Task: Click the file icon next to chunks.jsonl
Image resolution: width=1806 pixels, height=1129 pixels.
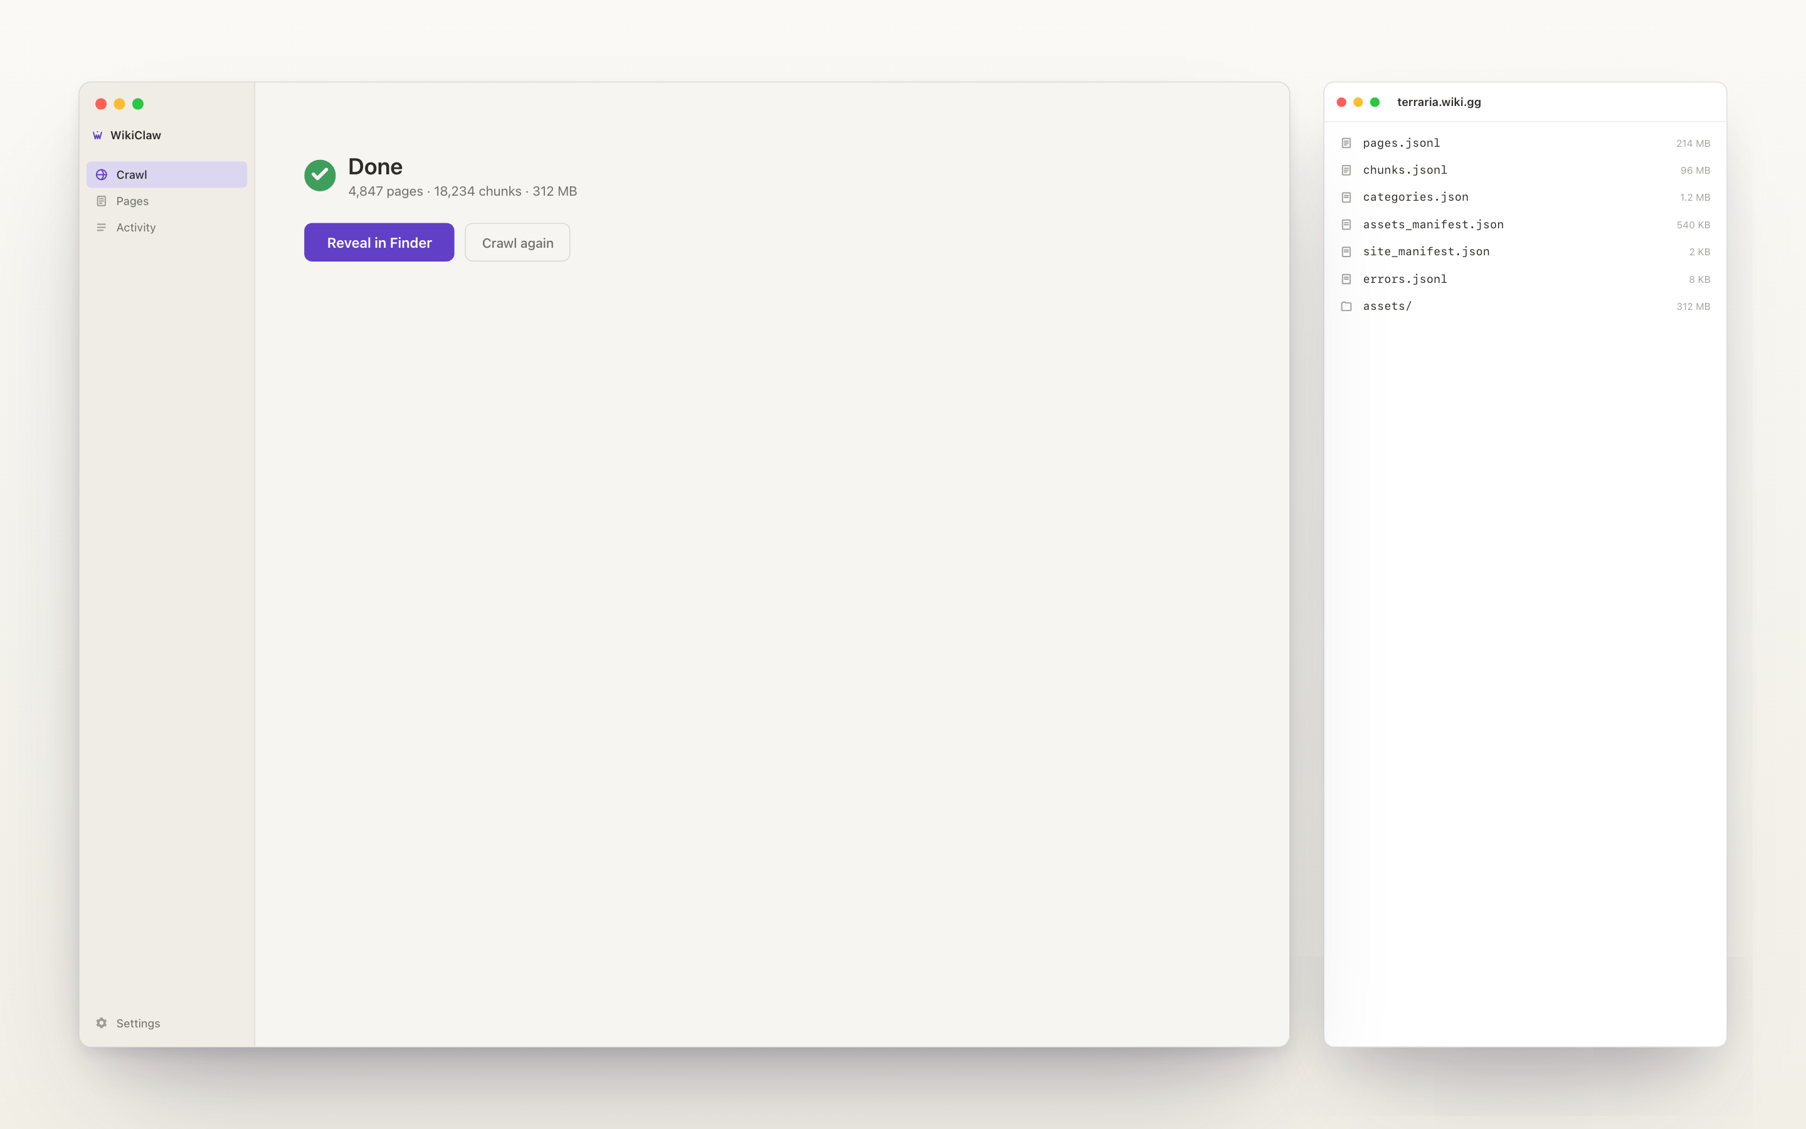Action: tap(1346, 170)
